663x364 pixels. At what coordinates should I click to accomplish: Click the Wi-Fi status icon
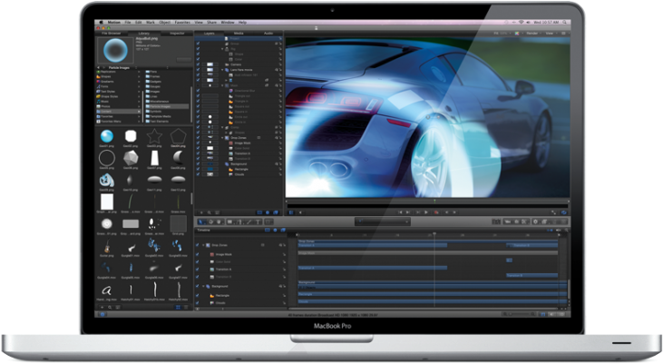click(522, 22)
